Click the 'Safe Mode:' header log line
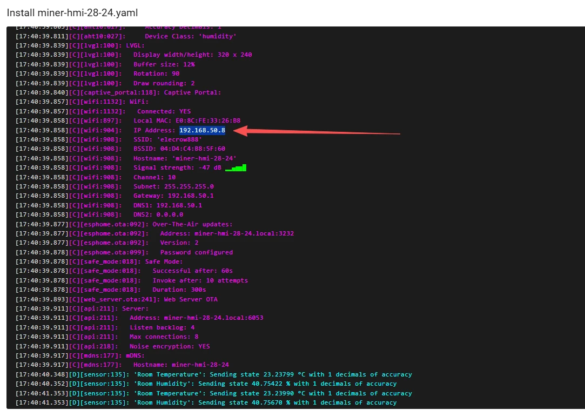 click(164, 261)
